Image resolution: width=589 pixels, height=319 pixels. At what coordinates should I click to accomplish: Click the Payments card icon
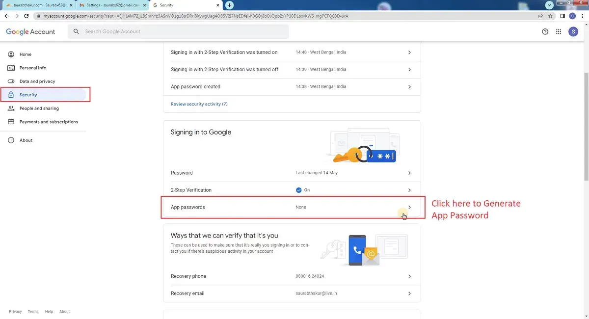point(11,122)
